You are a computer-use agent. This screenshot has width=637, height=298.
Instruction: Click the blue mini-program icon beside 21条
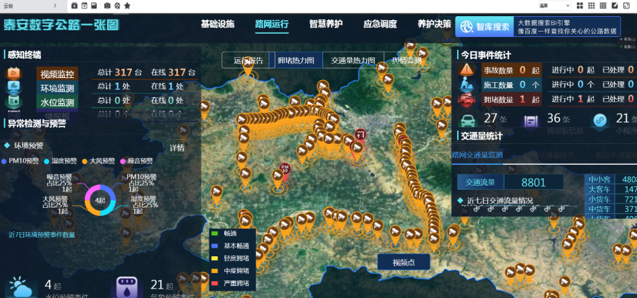[x=601, y=120]
